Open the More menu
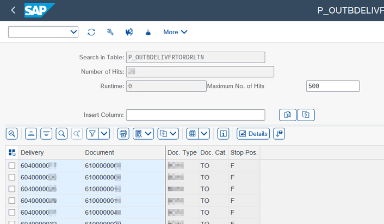 click(175, 32)
